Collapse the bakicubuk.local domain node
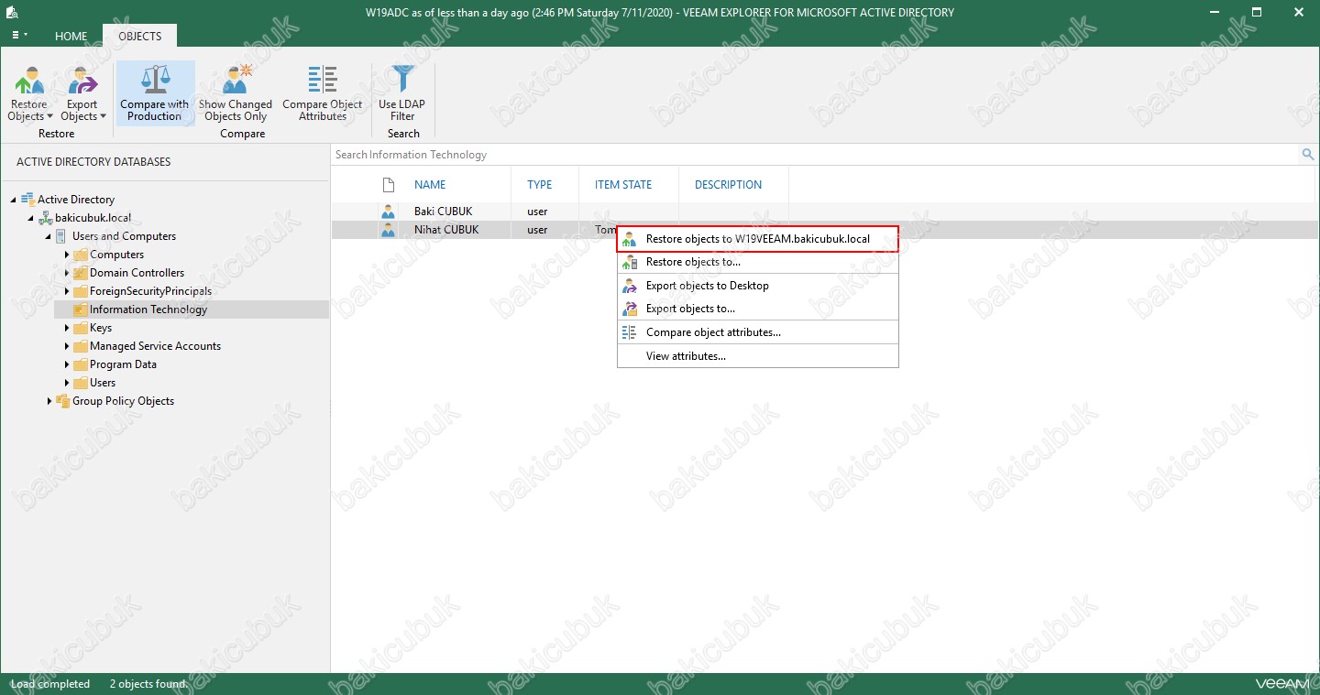Screen dimensions: 1320x695 tap(31, 218)
